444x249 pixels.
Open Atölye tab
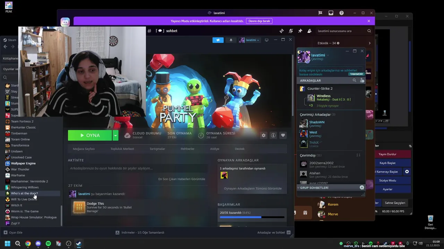click(x=215, y=149)
